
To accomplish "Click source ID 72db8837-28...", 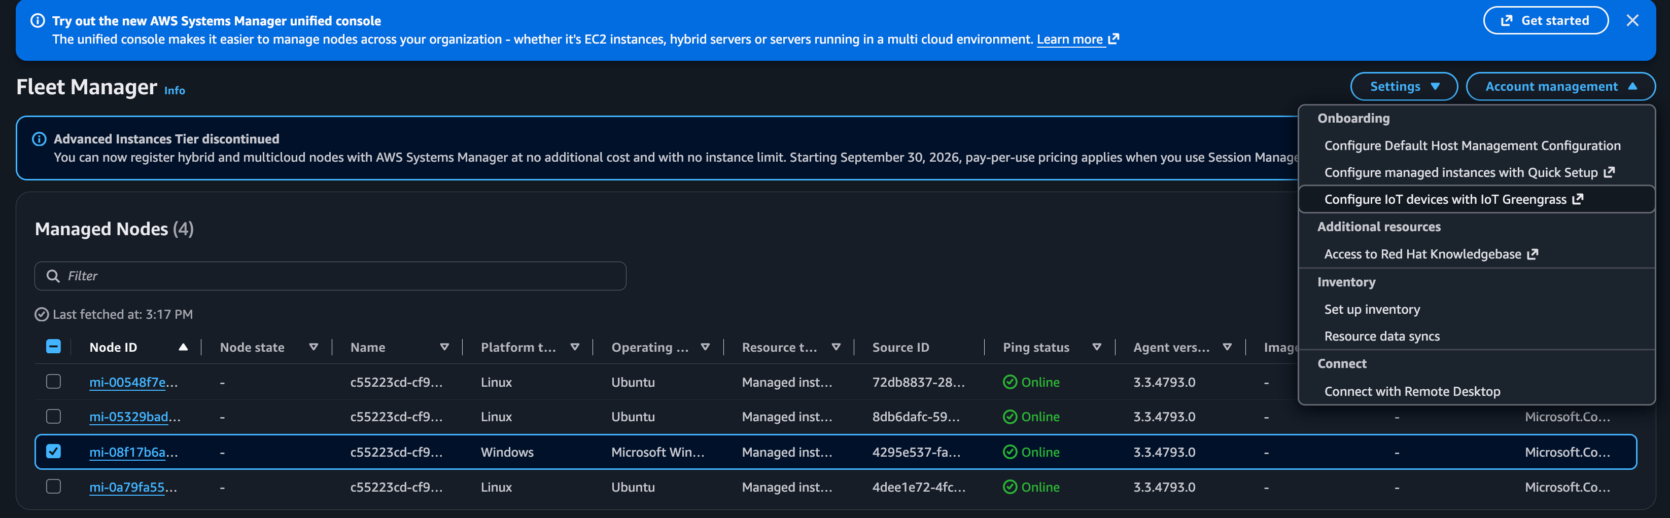I will tap(919, 383).
